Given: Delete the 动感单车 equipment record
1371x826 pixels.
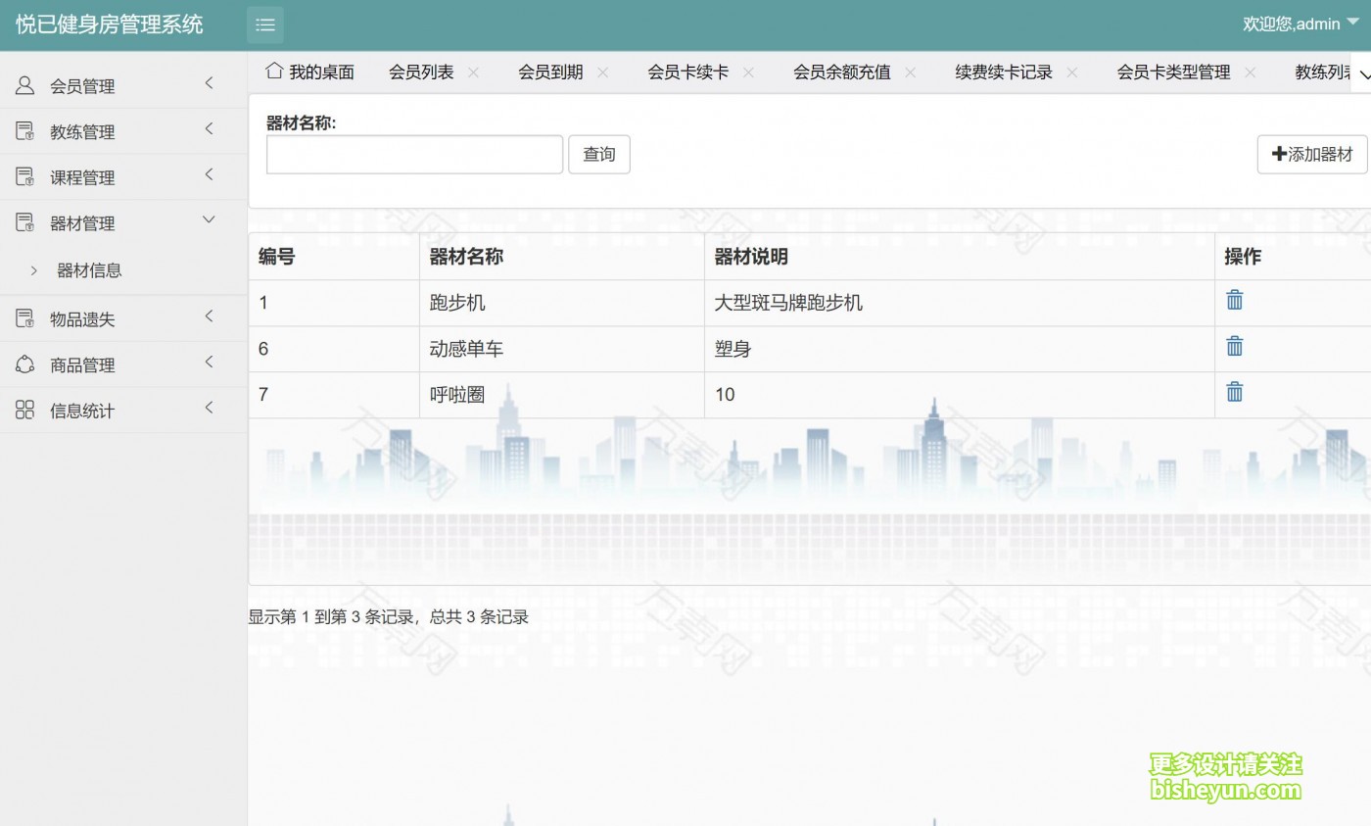Looking at the screenshot, I should (x=1234, y=345).
